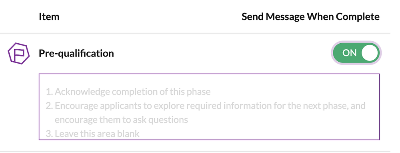The width and height of the screenshot is (400, 153).
Task: Click the number 3 in the placeholder list
Action: point(49,134)
